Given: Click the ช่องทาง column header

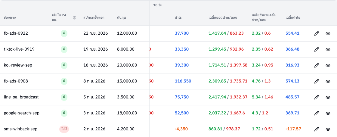Looking at the screenshot, I should pos(10,18).
